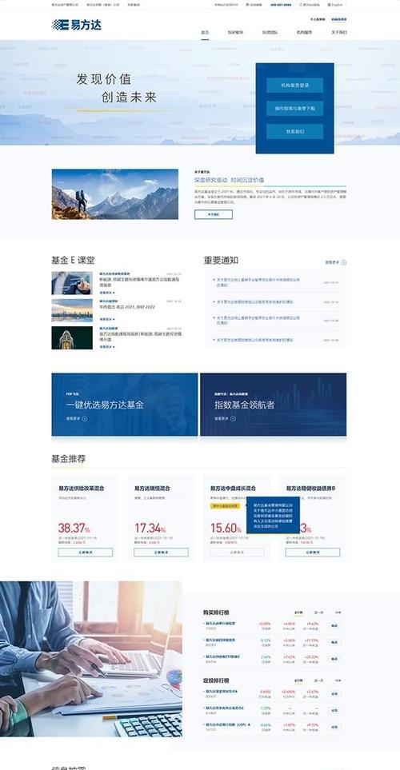Select 近一月 tab in 定投排行榜
The width and height of the screenshot is (400, 770).
pyautogui.click(x=318, y=680)
